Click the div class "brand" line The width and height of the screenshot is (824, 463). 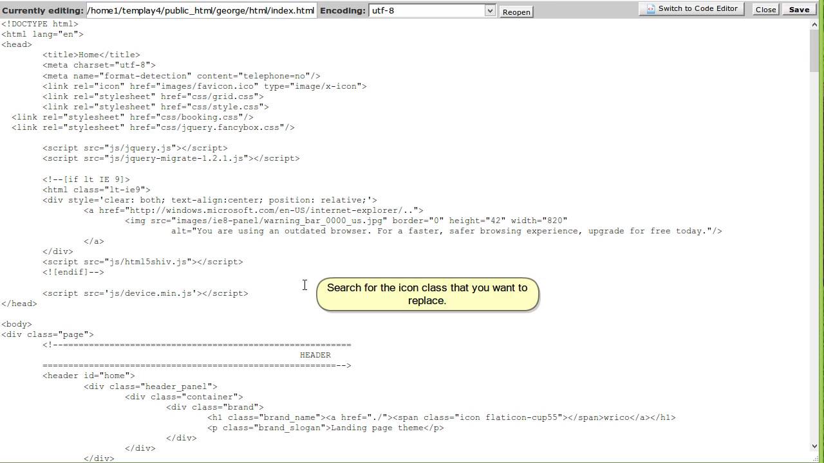click(x=215, y=407)
